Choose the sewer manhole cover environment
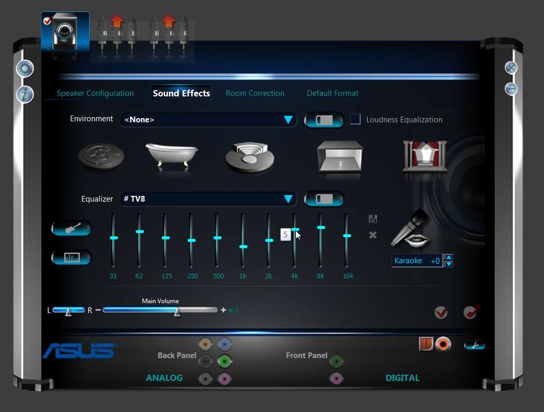 point(101,156)
